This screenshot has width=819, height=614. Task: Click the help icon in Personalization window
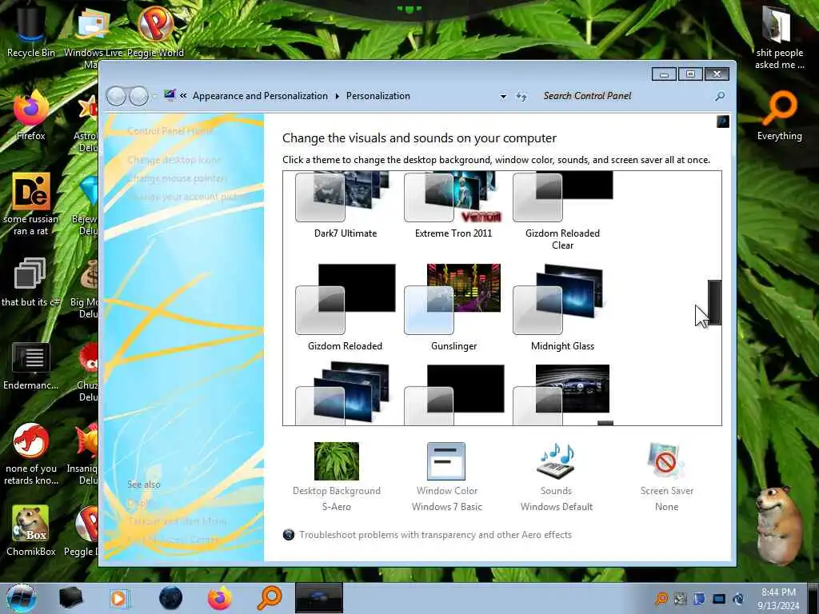point(723,122)
